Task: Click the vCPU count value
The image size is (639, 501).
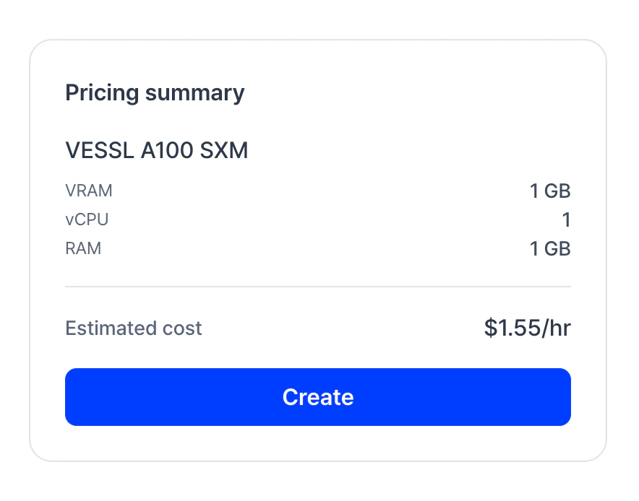Action: [567, 219]
